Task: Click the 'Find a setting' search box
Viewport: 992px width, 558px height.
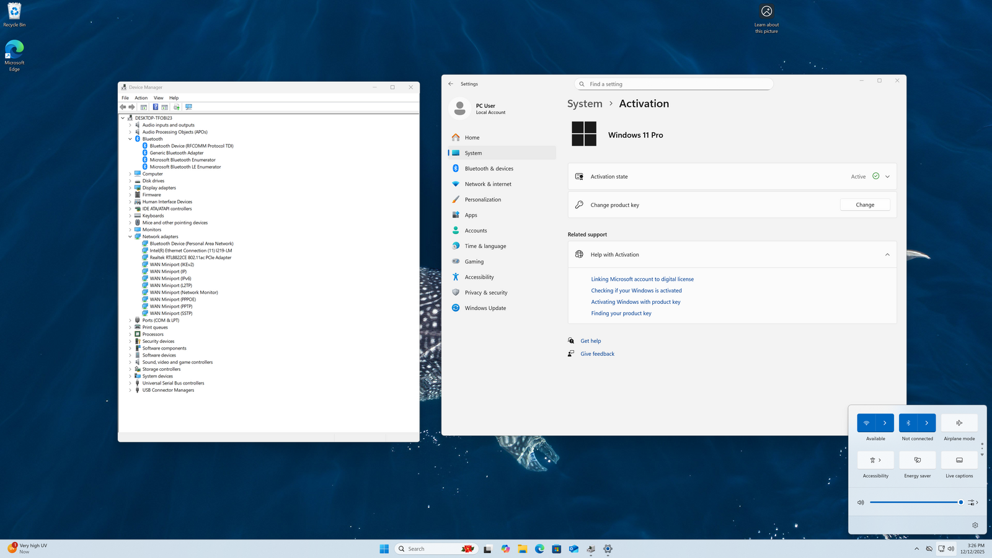Action: point(673,84)
